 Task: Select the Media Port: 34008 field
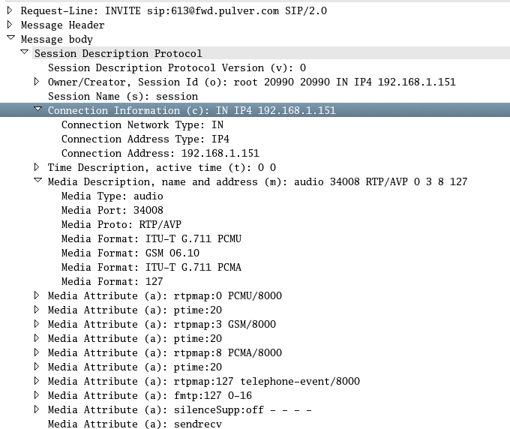pyautogui.click(x=112, y=210)
